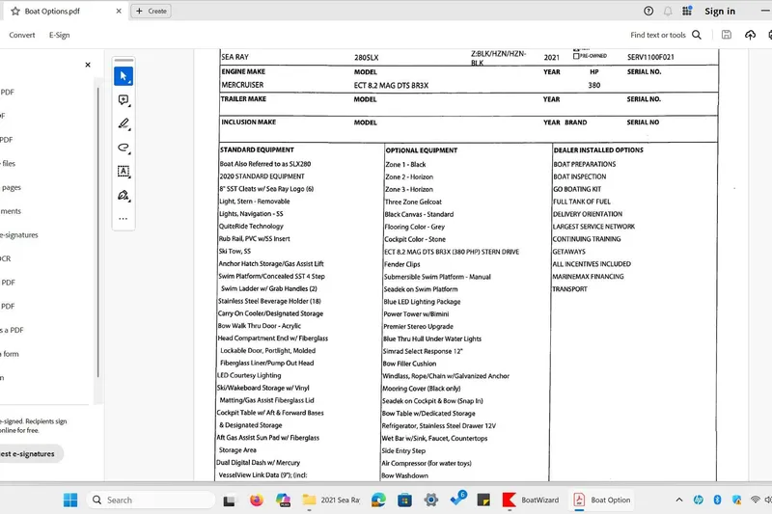772x514 pixels.
Task: Click the upload to cloud icon
Action: pos(751,36)
